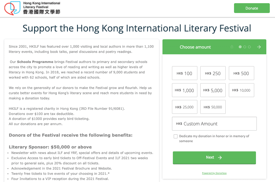Click the lock icon in the donation header
The height and width of the screenshot is (182, 275).
coord(232,47)
